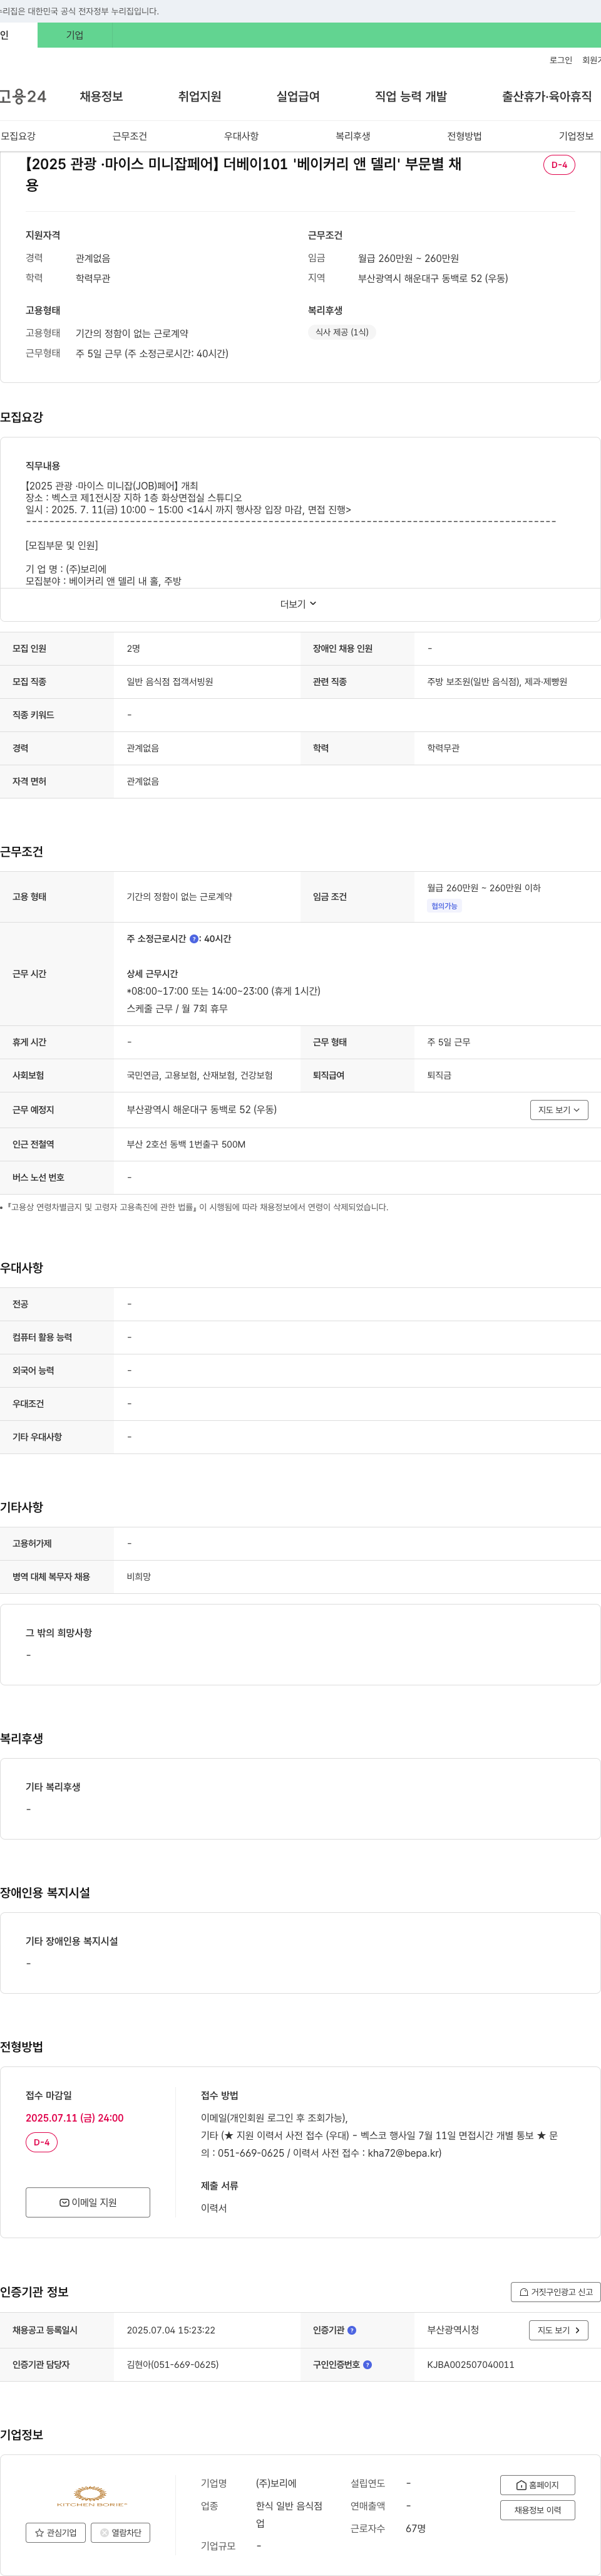Jump to the 우대사항 section tab
The width and height of the screenshot is (601, 2576).
(240, 136)
